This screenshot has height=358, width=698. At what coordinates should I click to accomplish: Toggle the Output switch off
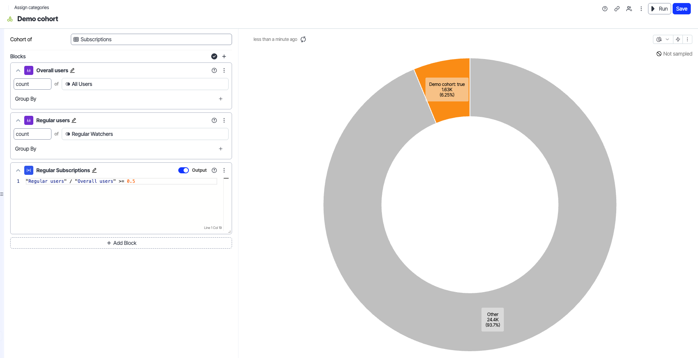[184, 170]
